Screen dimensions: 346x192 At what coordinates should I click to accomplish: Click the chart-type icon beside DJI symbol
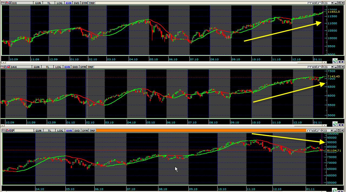point(9,3)
